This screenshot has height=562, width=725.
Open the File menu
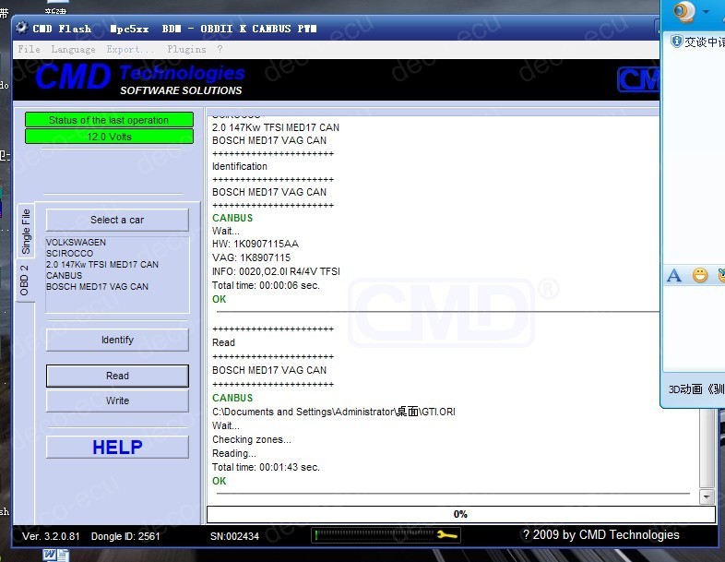pyautogui.click(x=30, y=49)
